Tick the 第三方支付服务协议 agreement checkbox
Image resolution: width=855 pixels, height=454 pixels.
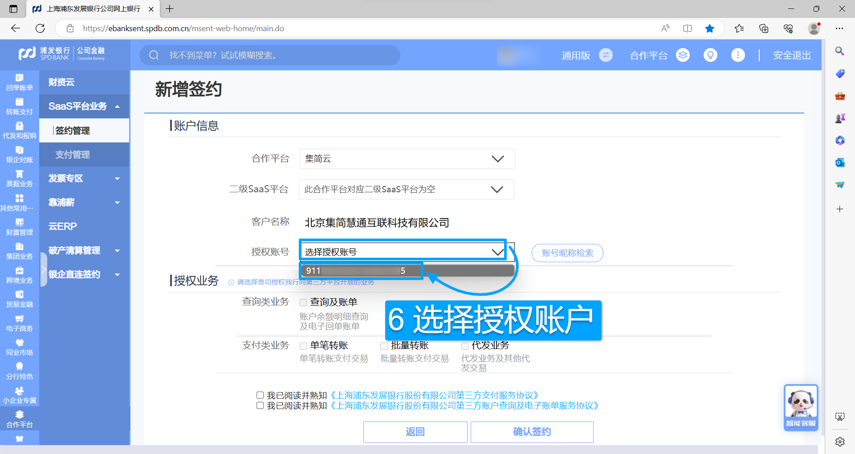(x=260, y=395)
